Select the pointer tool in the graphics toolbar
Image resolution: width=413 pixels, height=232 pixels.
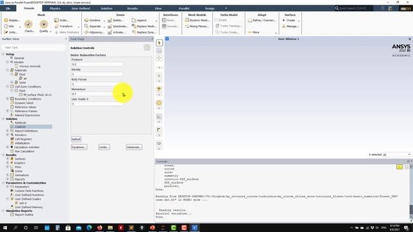click(x=159, y=43)
